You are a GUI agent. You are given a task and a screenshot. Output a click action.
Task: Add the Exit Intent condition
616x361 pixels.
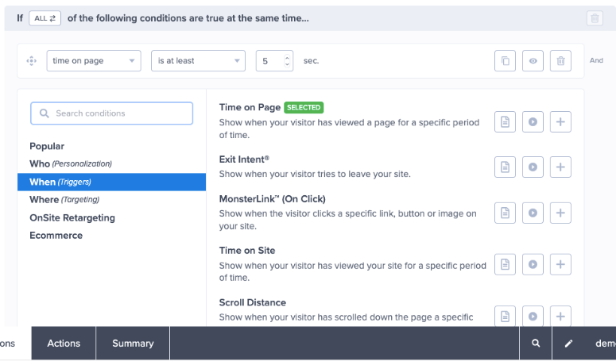(561, 167)
